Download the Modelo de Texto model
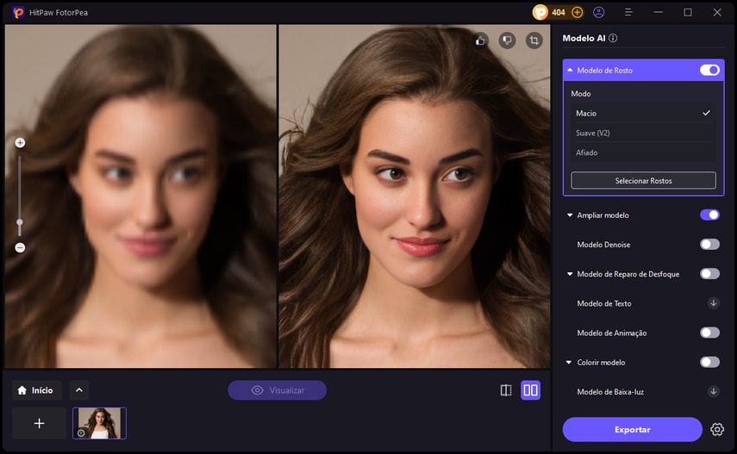This screenshot has height=454, width=737. (x=713, y=303)
